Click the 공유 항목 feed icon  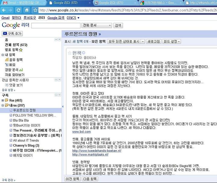click(7, 60)
